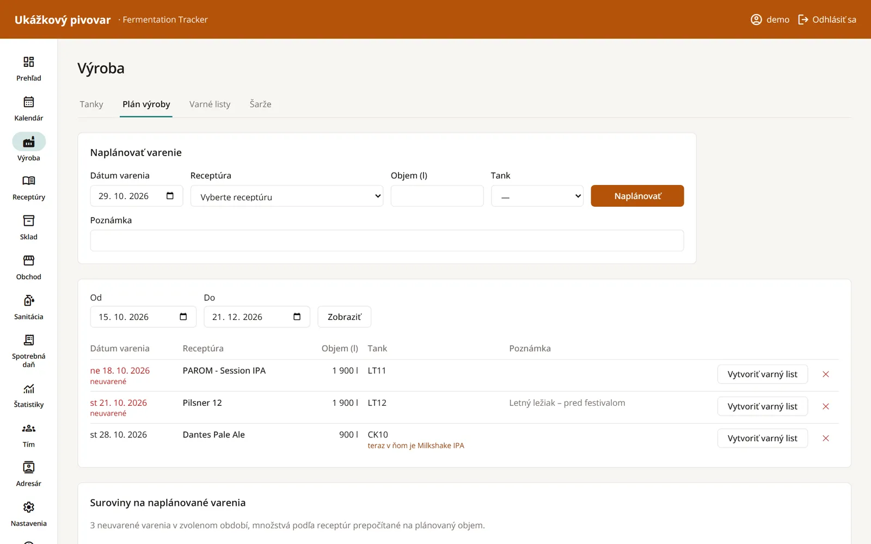Select the Plán výroby tab
871x544 pixels.
coord(146,104)
